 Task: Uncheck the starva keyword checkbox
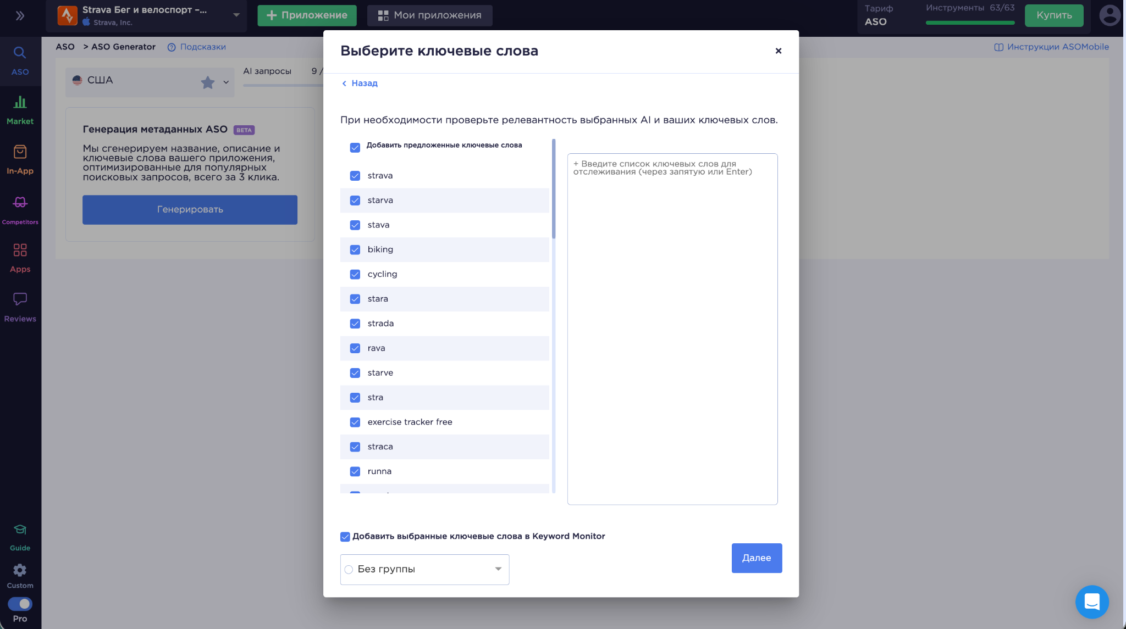pyautogui.click(x=355, y=201)
